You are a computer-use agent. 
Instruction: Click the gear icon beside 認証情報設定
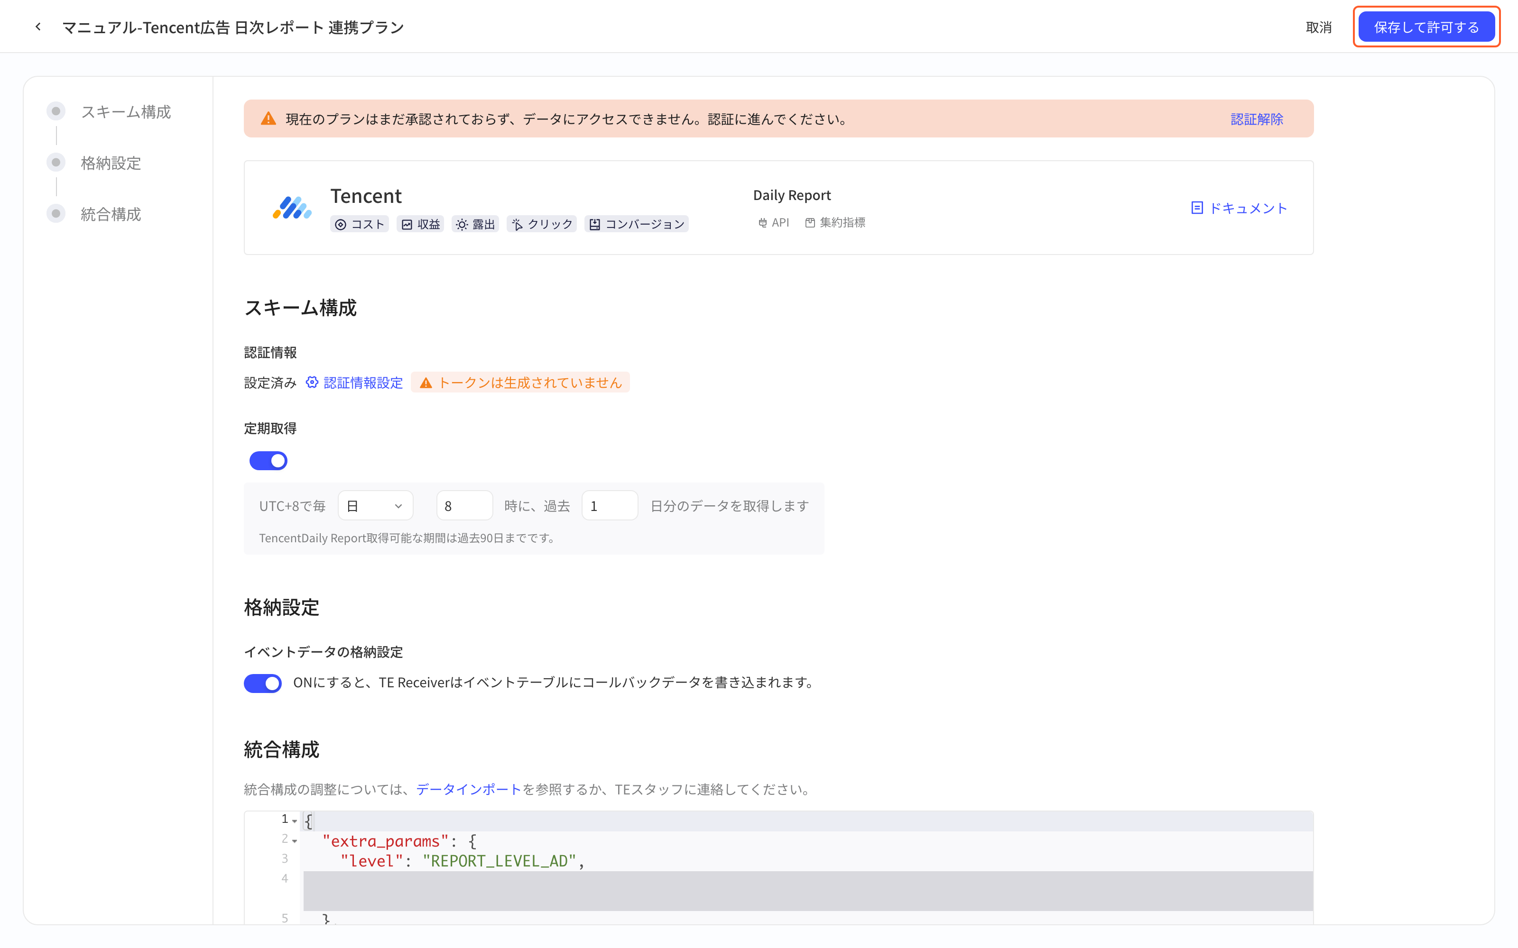pos(313,383)
